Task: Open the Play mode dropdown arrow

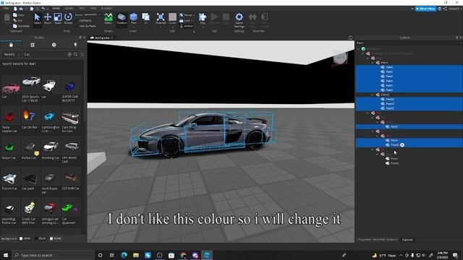Action: point(203,27)
